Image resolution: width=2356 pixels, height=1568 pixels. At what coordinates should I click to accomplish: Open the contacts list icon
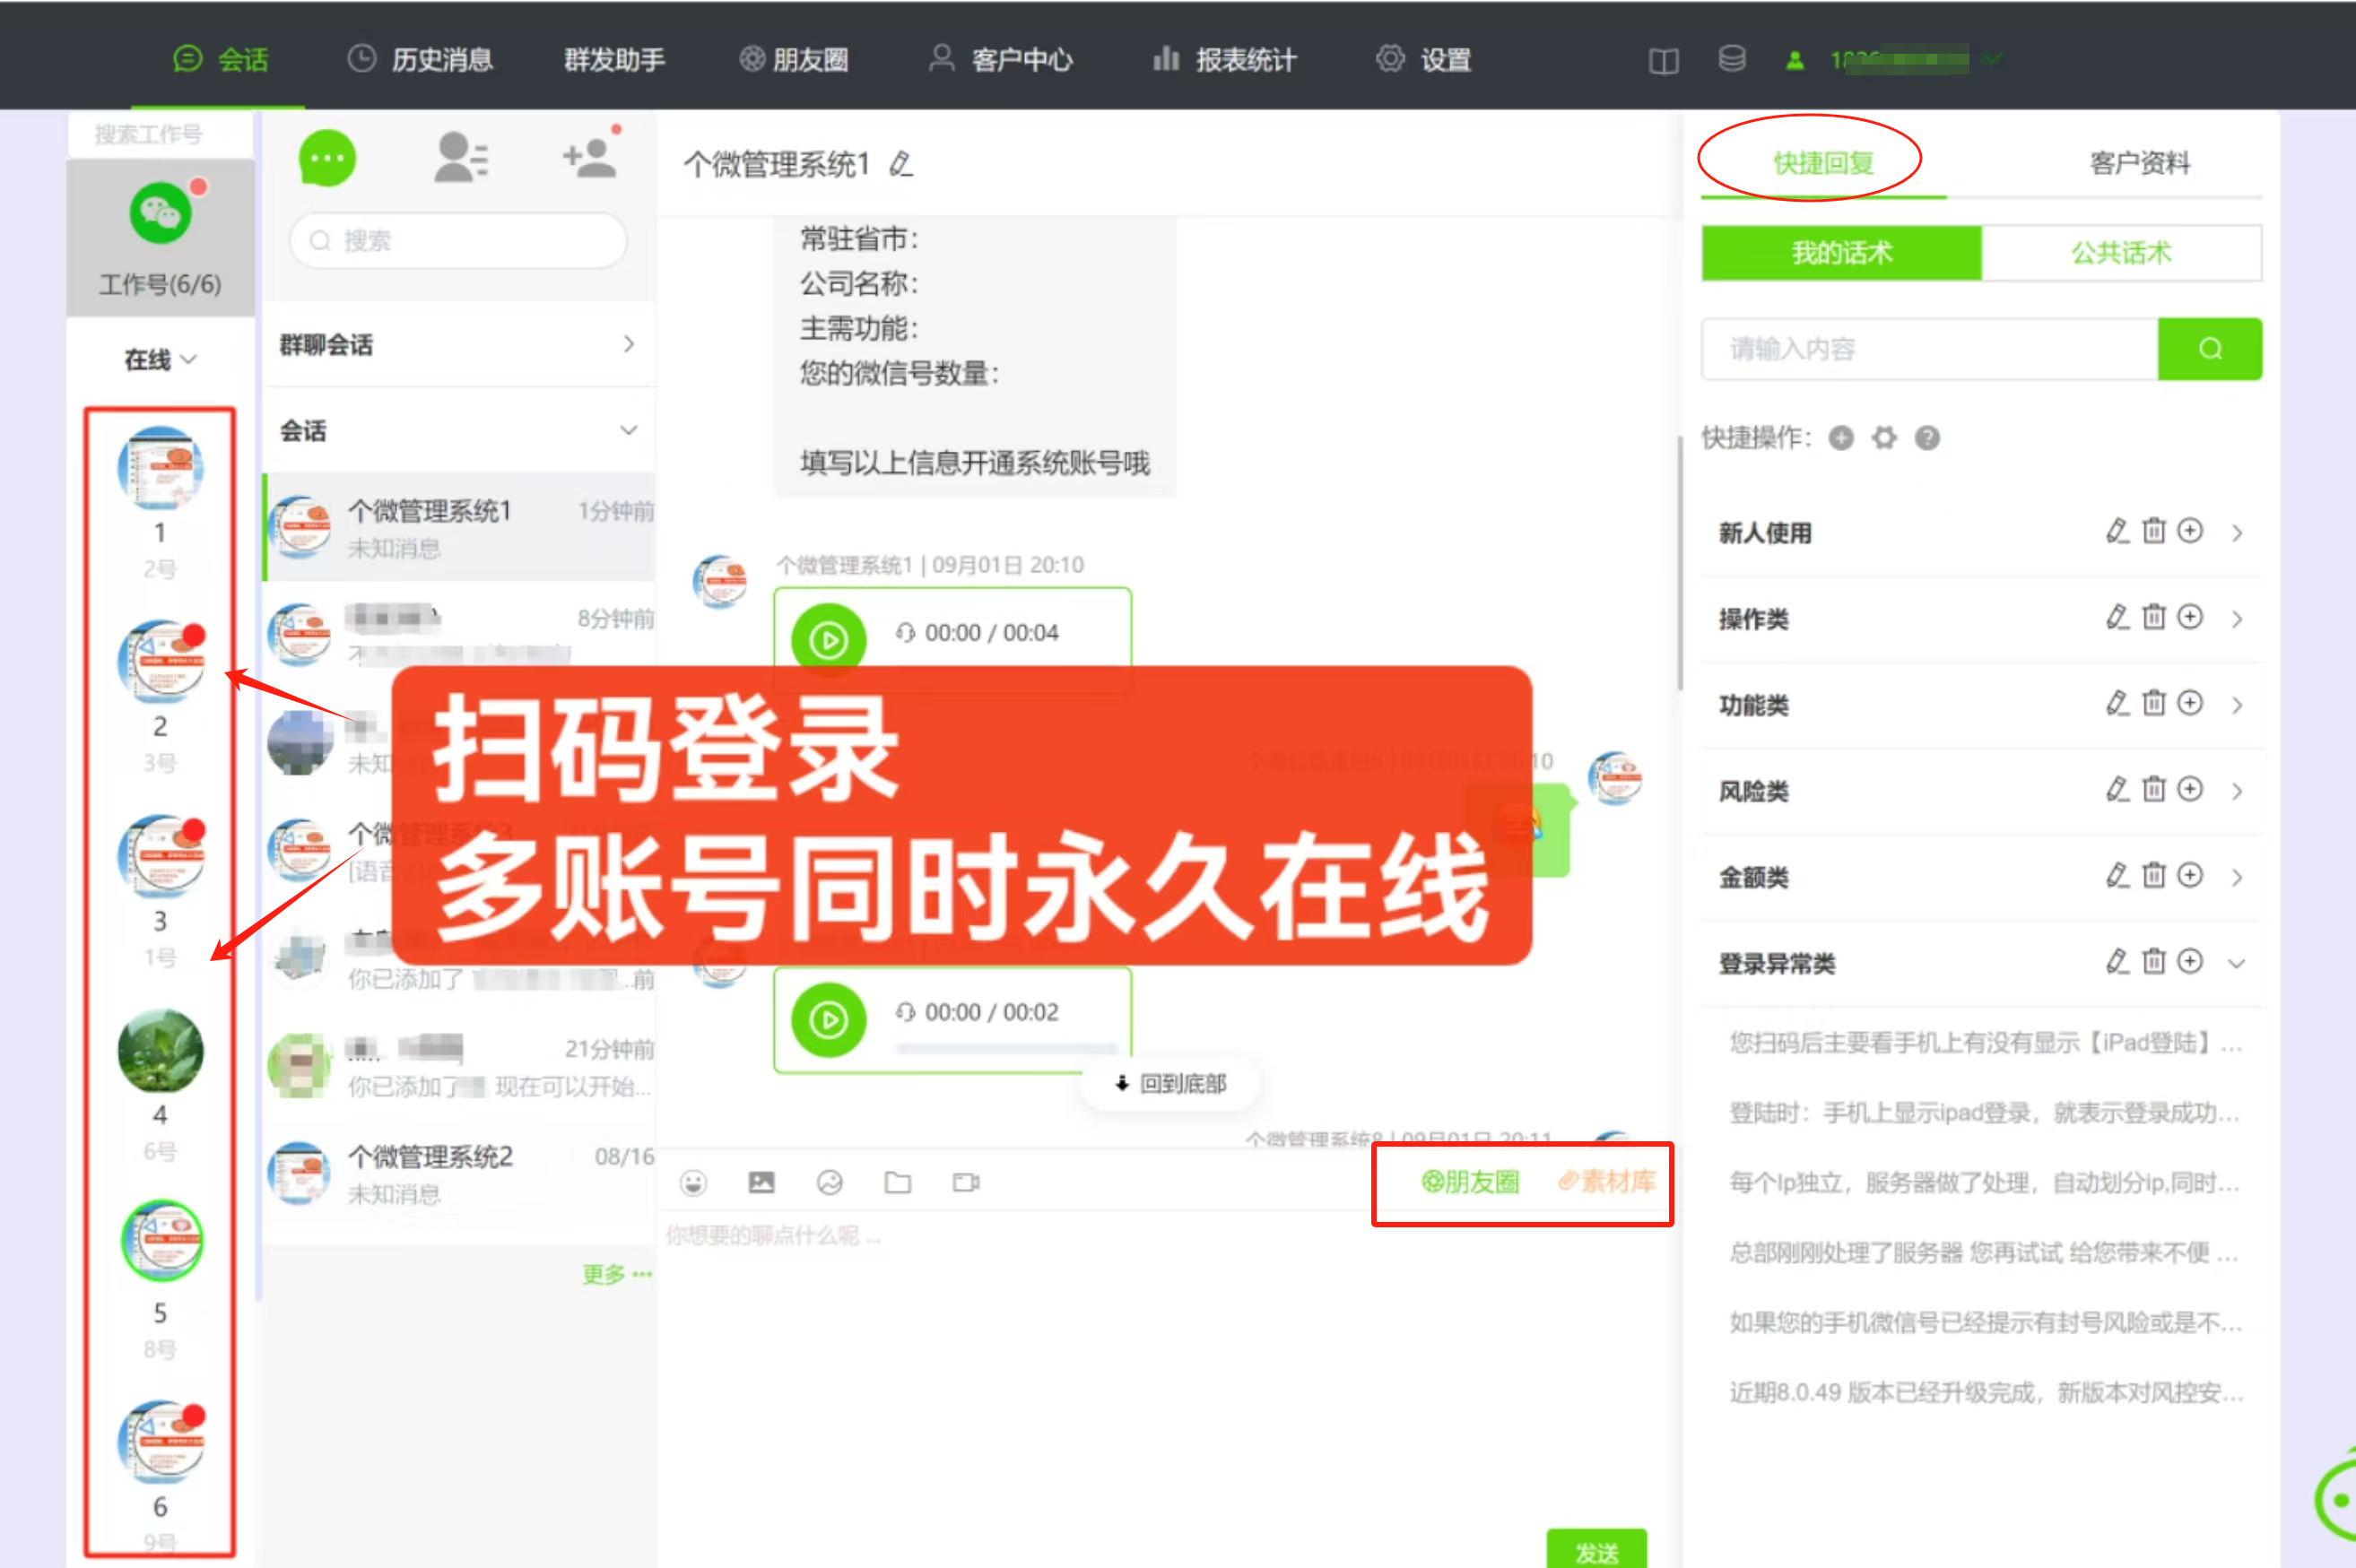click(x=461, y=158)
